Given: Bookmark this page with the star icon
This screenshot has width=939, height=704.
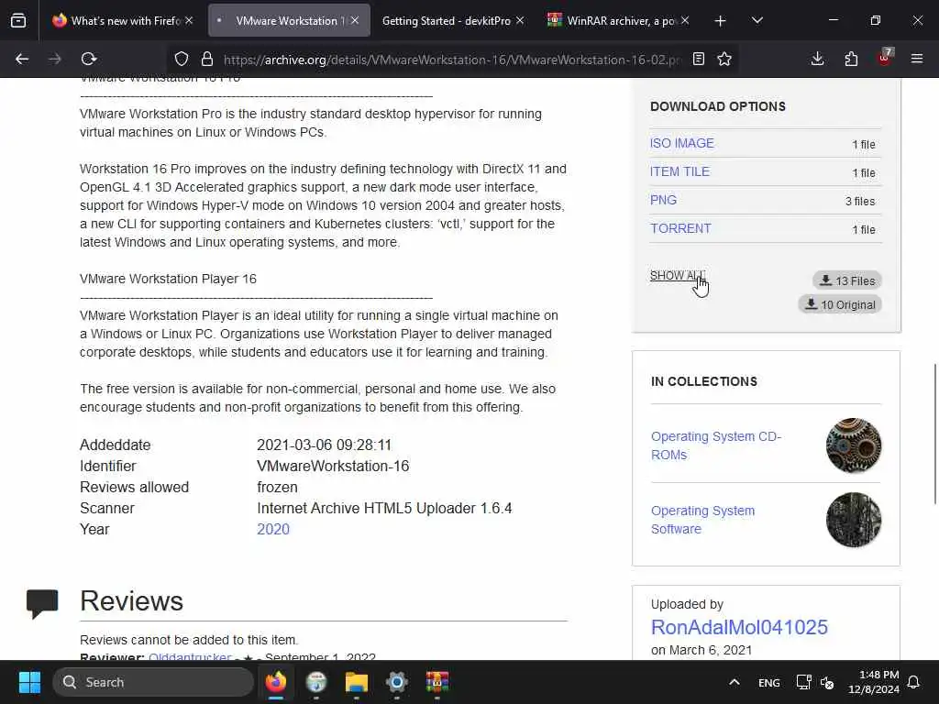Looking at the screenshot, I should [x=724, y=59].
